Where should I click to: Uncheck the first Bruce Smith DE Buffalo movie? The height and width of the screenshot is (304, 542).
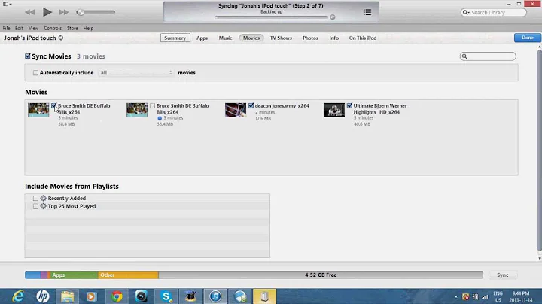tap(54, 105)
